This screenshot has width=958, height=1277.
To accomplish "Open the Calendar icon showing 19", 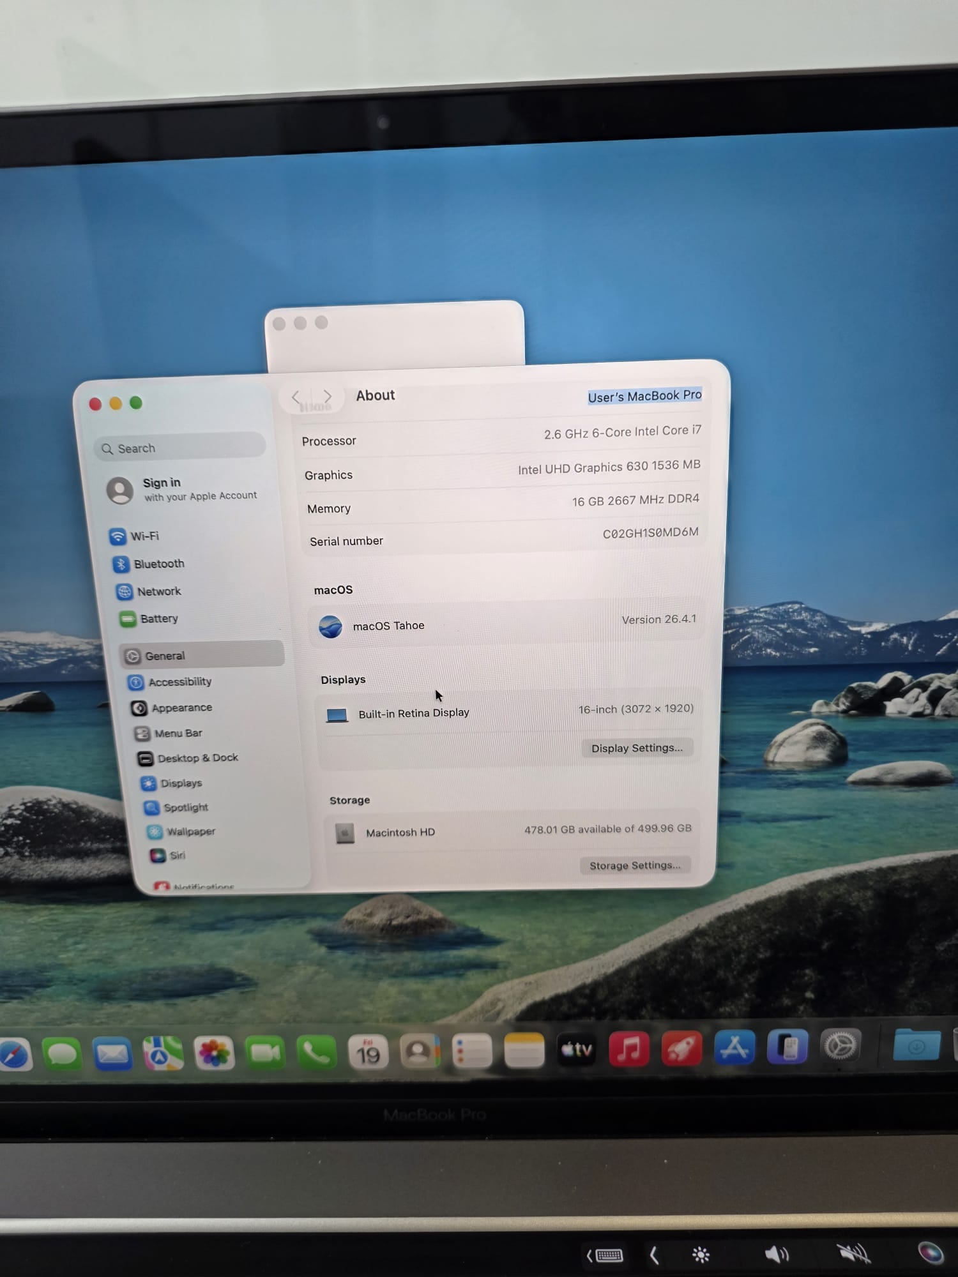I will (368, 1052).
